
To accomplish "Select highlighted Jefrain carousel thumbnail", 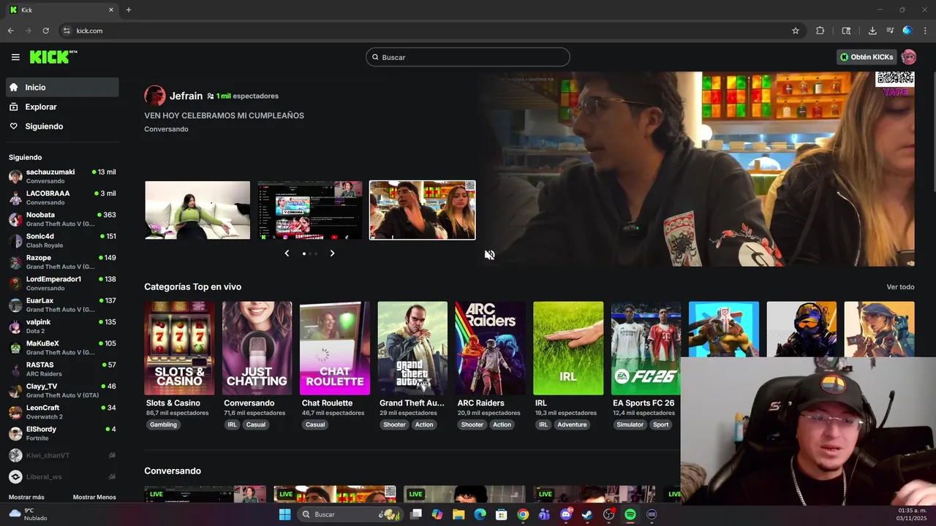I will 423,210.
